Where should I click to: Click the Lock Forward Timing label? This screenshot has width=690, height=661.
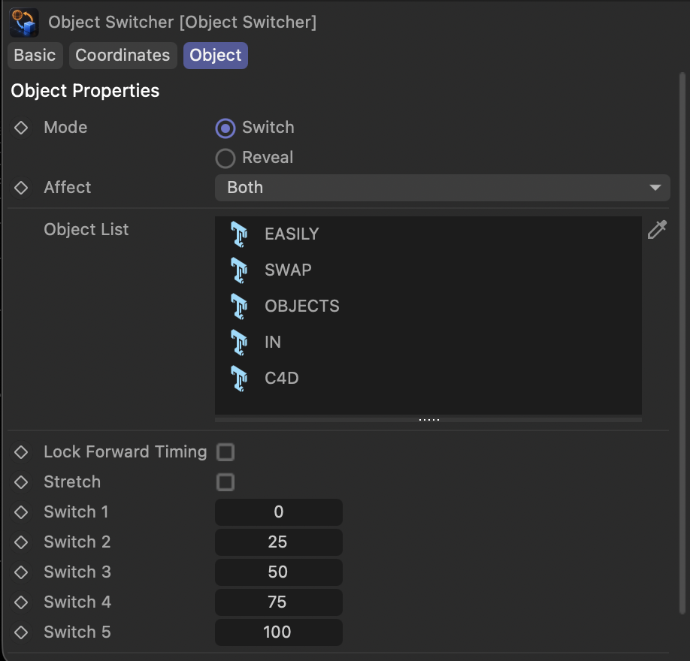[126, 452]
